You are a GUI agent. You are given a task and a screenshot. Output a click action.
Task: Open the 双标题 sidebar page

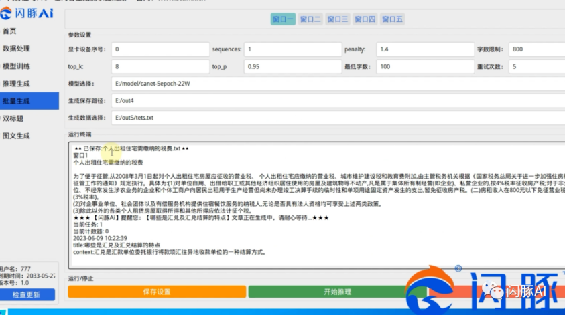point(13,118)
